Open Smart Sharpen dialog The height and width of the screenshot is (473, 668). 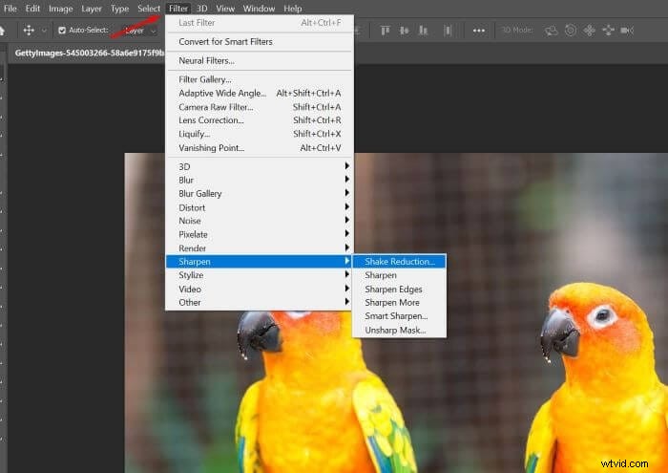coord(400,316)
